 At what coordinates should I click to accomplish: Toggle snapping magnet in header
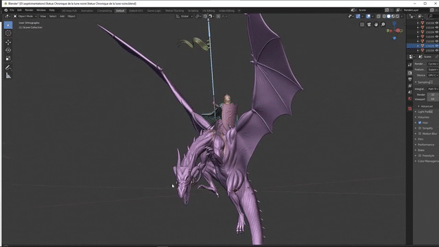(x=205, y=16)
